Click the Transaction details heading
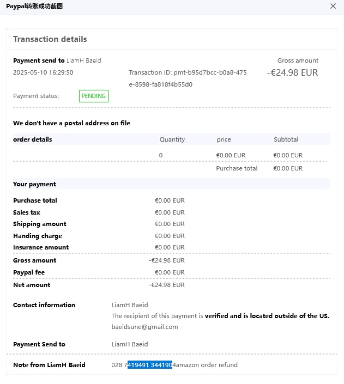The image size is (344, 384). tap(50, 39)
